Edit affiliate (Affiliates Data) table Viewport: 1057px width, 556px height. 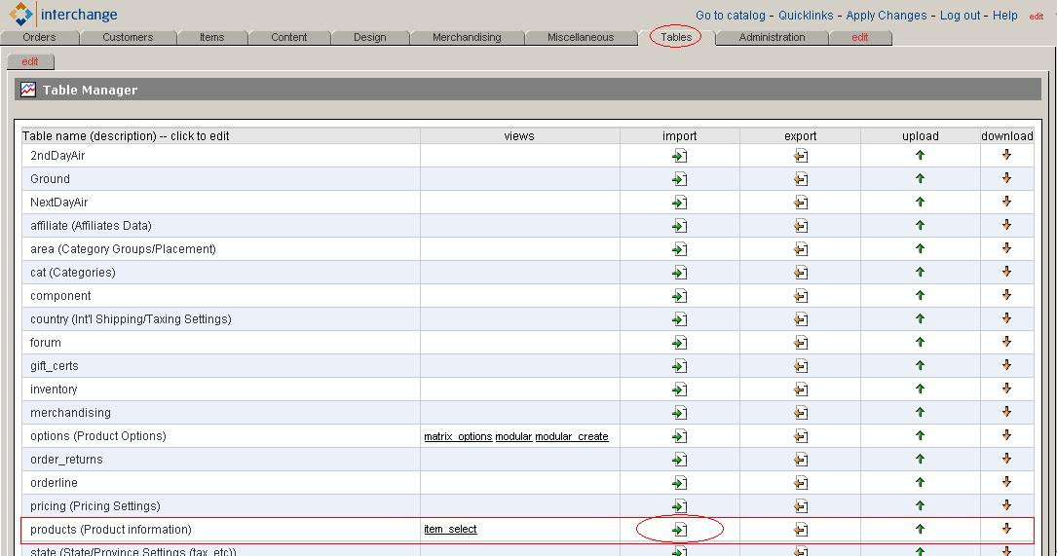tap(91, 226)
